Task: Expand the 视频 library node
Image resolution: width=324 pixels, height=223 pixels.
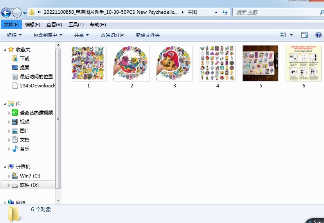Action: 9,122
